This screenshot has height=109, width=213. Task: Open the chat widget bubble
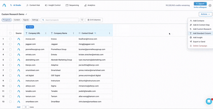pos(209,101)
